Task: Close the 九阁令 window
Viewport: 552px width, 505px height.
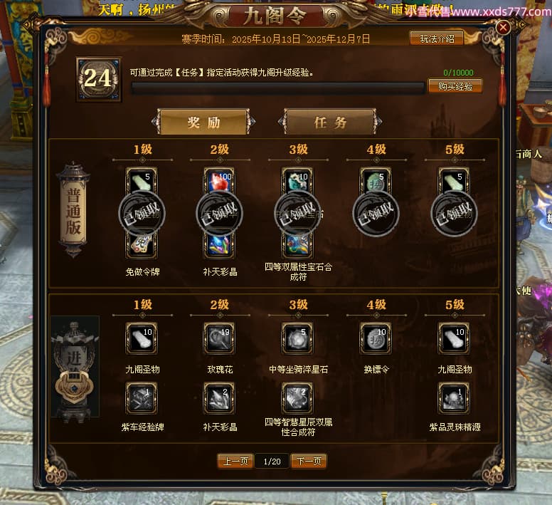Action: (x=503, y=27)
